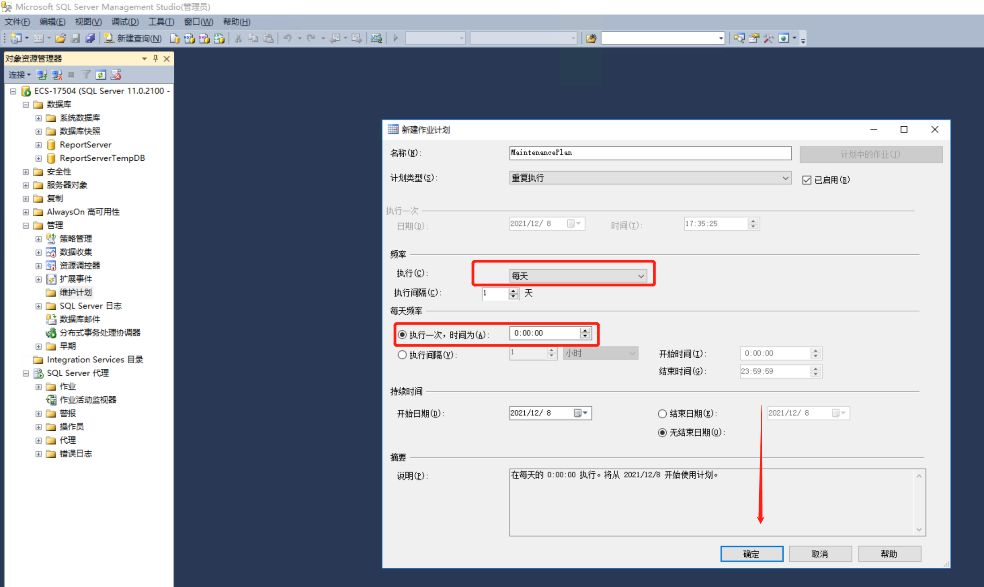Click the 确定 button
This screenshot has height=587, width=984.
point(752,554)
